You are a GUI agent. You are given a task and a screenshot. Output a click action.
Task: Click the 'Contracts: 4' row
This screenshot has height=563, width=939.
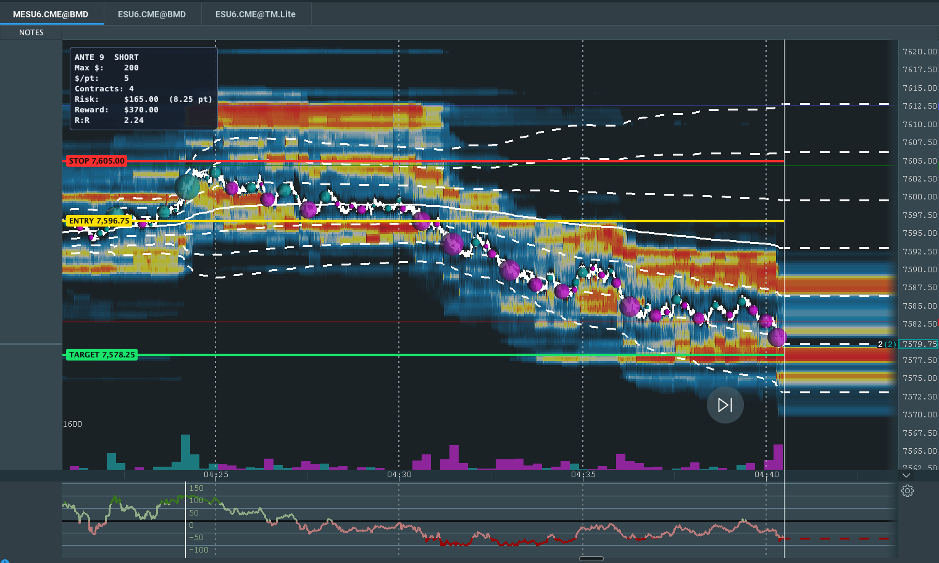click(104, 89)
